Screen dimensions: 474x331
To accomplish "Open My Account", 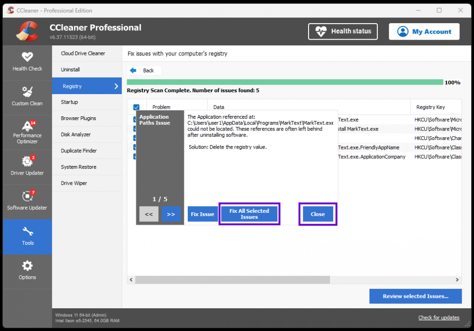I will (424, 31).
